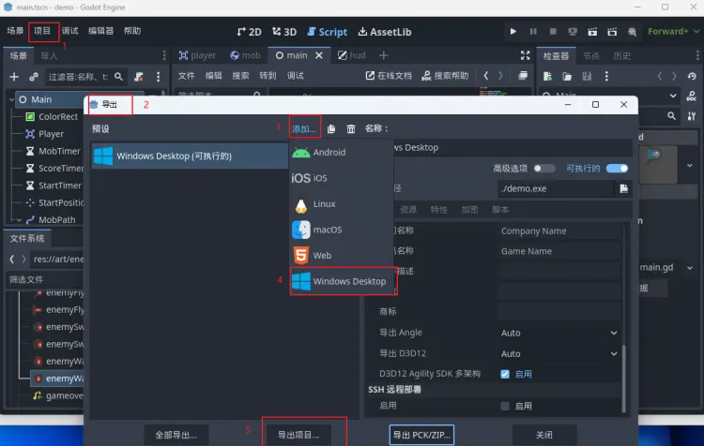The image size is (704, 446).
Task: Stop the running project
Action: pyautogui.click(x=553, y=31)
